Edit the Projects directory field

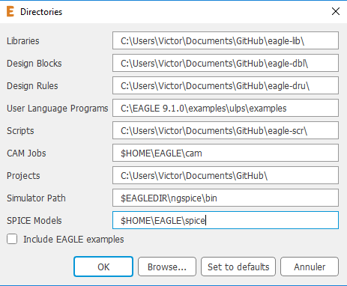(226, 175)
